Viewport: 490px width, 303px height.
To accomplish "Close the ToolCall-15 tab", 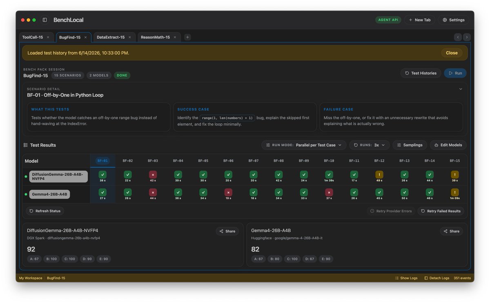I will pos(48,37).
